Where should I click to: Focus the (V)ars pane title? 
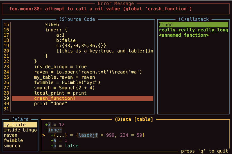point(20,119)
